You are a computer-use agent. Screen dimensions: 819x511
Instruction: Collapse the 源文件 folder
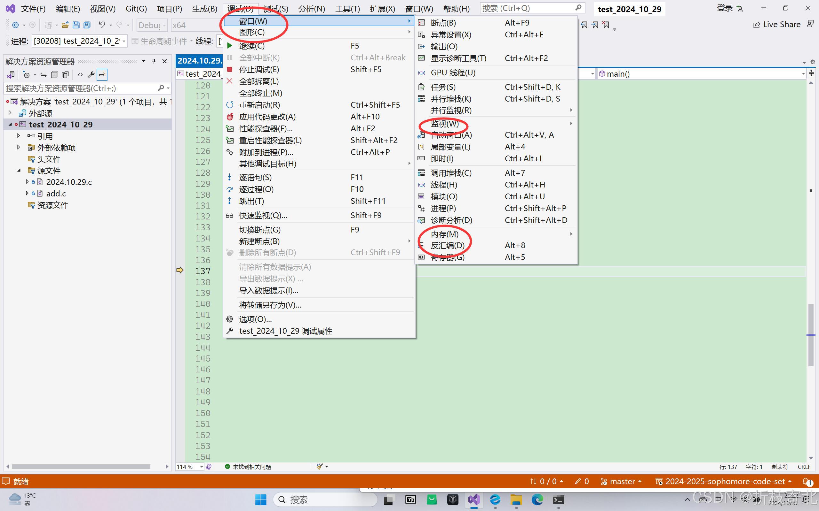[x=19, y=170]
